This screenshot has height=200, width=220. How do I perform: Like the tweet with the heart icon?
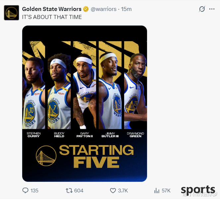pyautogui.click(x=113, y=191)
